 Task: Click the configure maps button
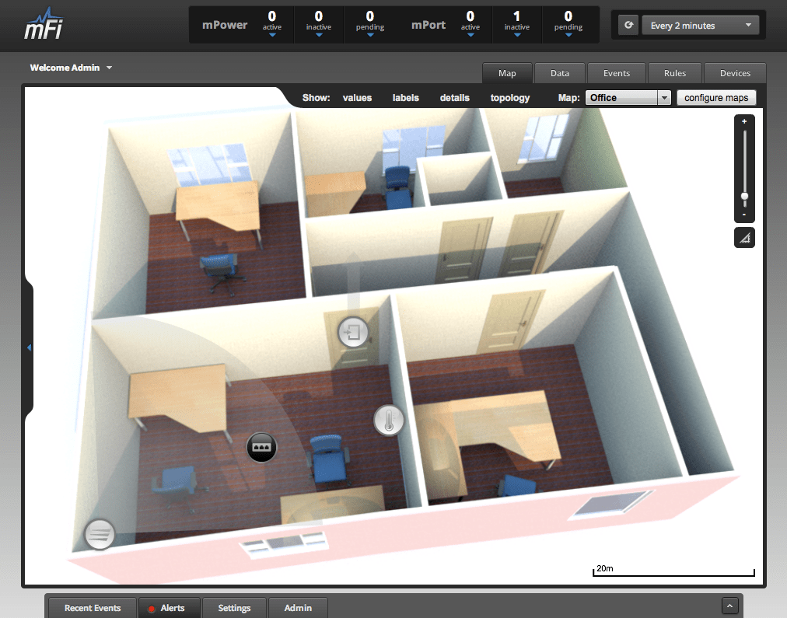point(716,97)
